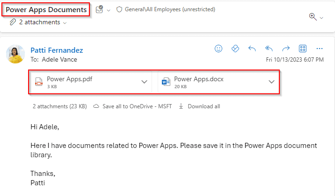Expand the 2 attachments header dropdown
The image size is (335, 196).
(x=65, y=23)
